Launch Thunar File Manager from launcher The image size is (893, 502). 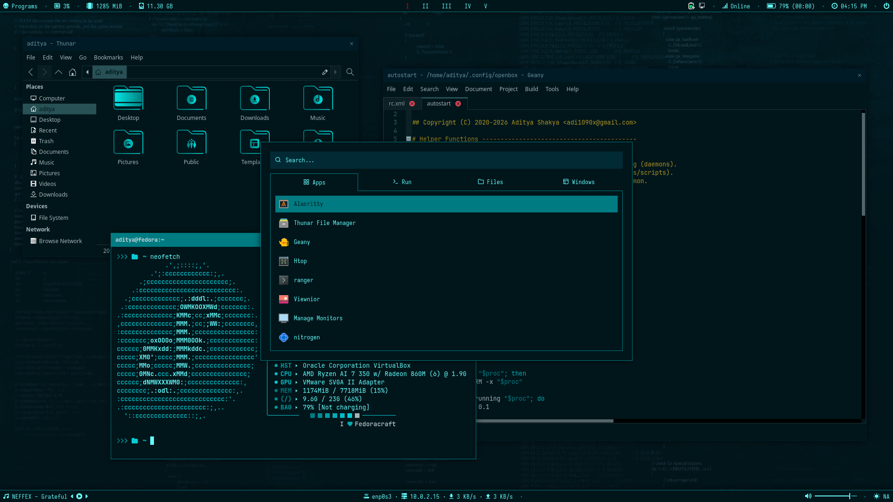click(x=446, y=223)
